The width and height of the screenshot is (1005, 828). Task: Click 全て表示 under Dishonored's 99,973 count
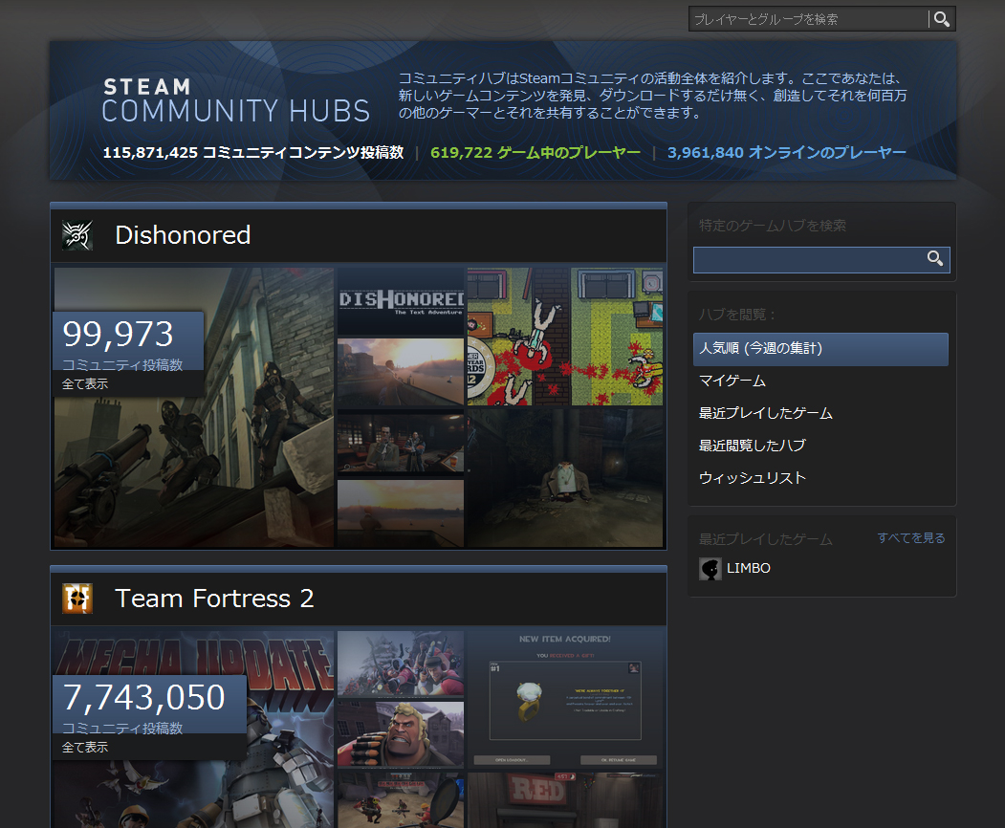(84, 383)
